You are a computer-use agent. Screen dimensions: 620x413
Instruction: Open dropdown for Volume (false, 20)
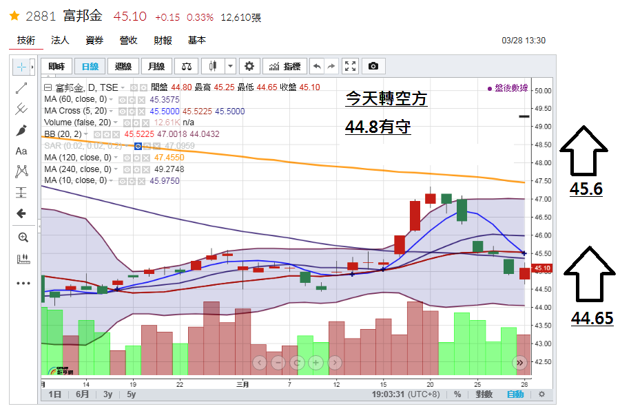click(116, 123)
